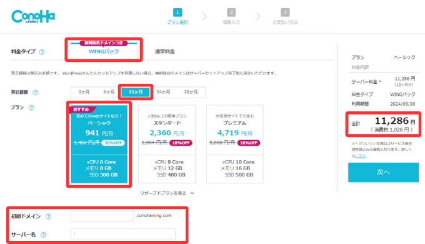Click the 2024/09/30 usage period date
This screenshot has width=425, height=244.
pyautogui.click(x=402, y=104)
